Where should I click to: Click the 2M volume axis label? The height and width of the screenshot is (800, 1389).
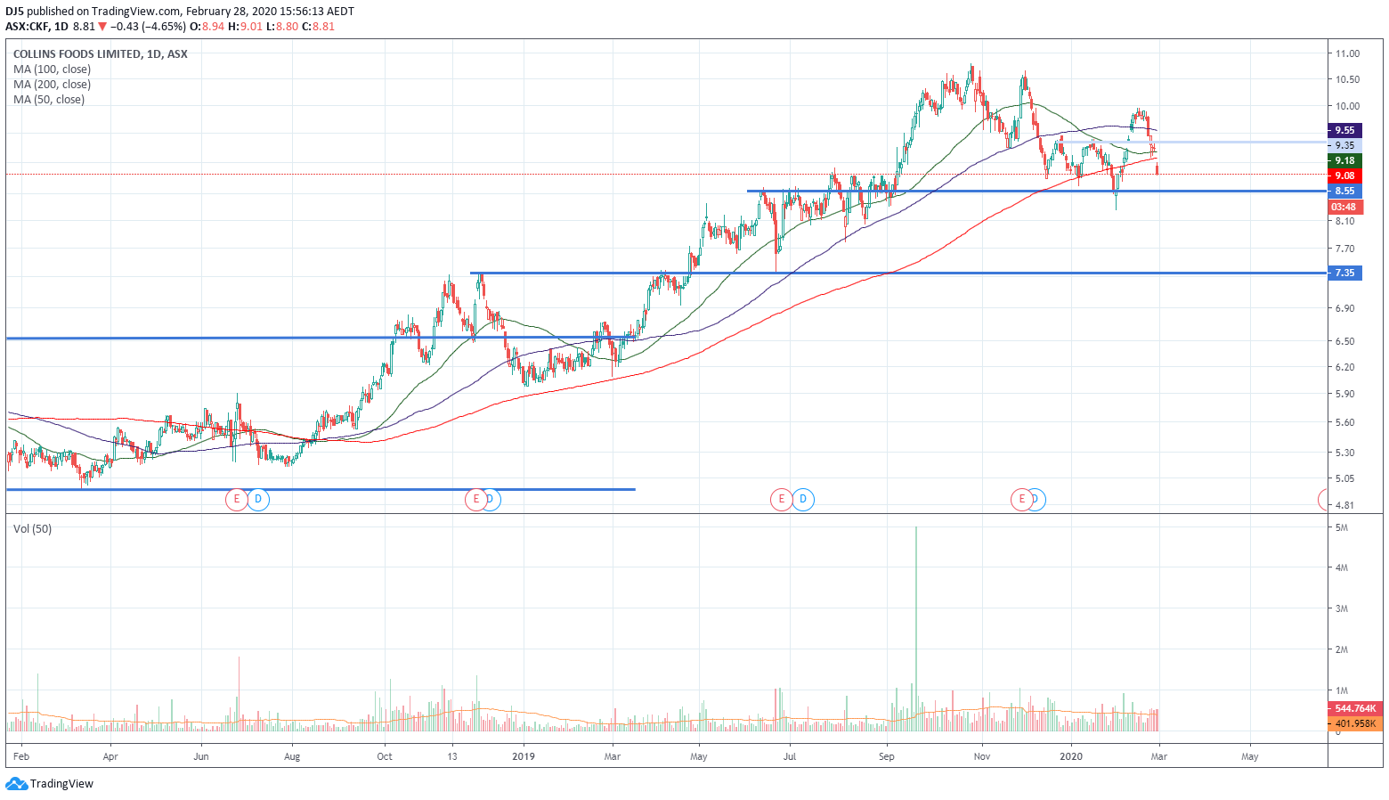pyautogui.click(x=1341, y=649)
